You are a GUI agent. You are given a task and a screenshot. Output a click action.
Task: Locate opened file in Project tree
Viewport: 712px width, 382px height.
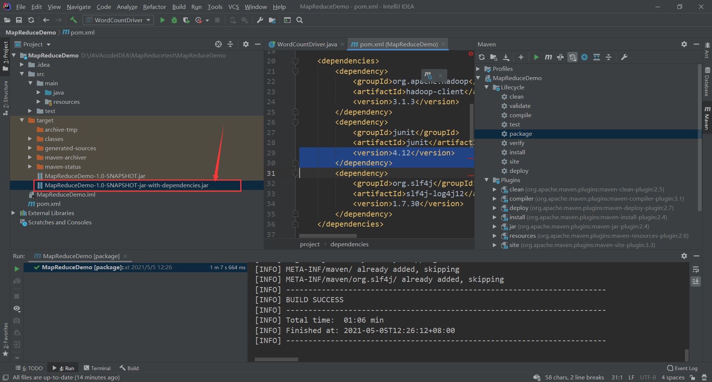coord(218,44)
